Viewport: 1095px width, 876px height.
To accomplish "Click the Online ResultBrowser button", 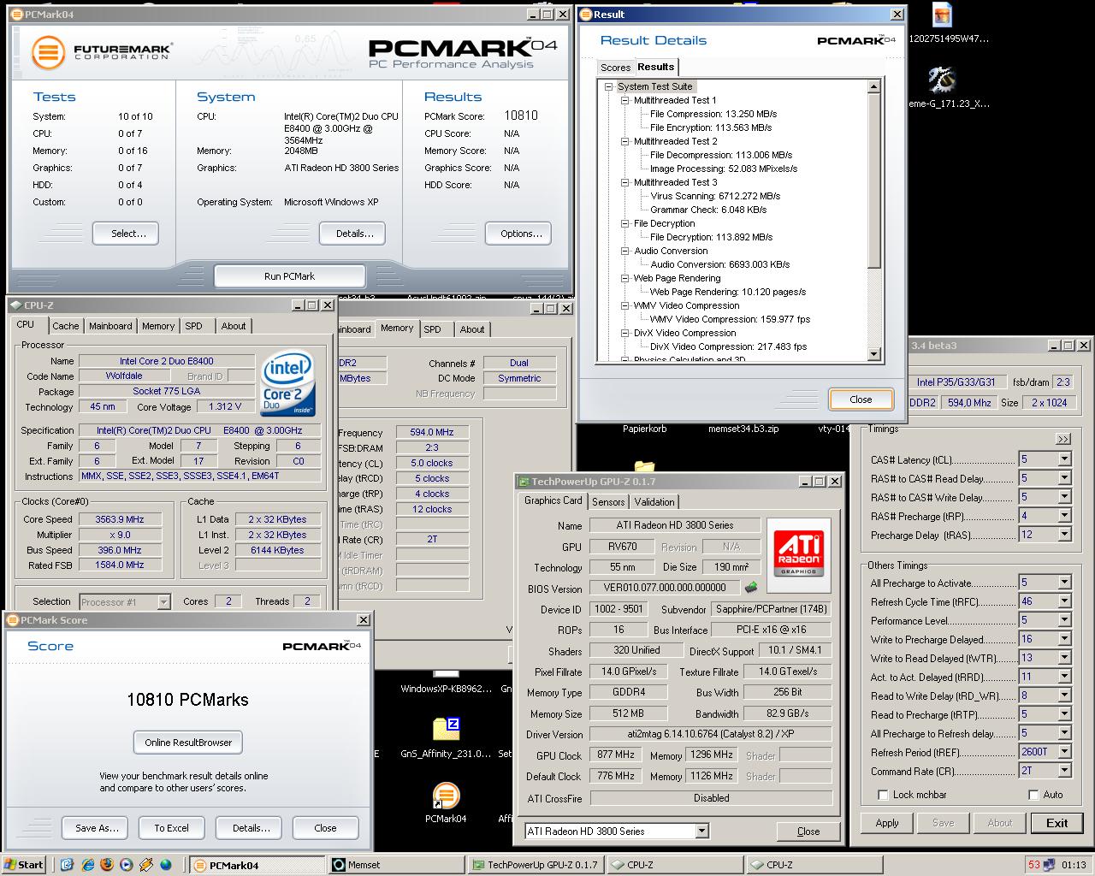I will point(188,743).
